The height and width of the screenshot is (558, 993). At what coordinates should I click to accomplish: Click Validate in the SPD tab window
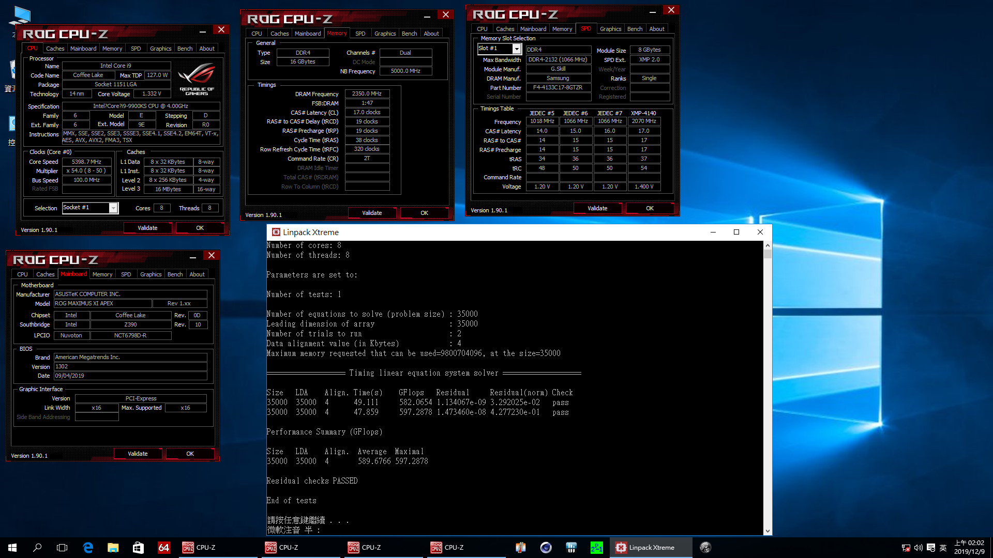pos(597,208)
